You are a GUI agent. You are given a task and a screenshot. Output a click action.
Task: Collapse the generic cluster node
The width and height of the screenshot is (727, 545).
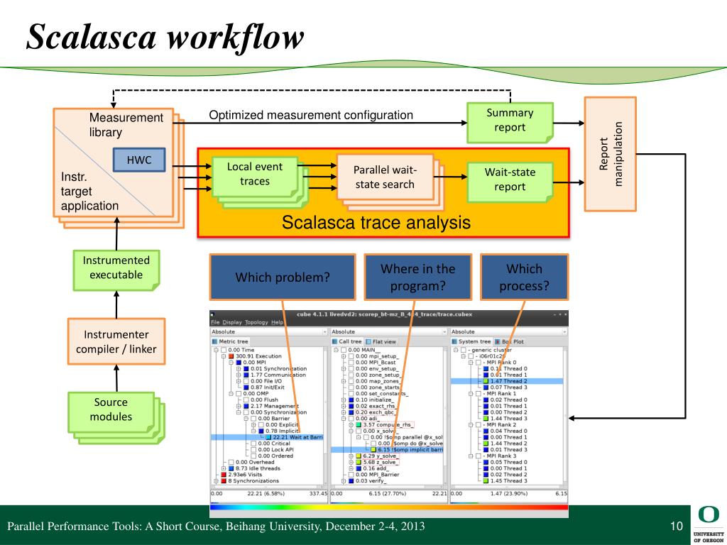click(x=456, y=350)
